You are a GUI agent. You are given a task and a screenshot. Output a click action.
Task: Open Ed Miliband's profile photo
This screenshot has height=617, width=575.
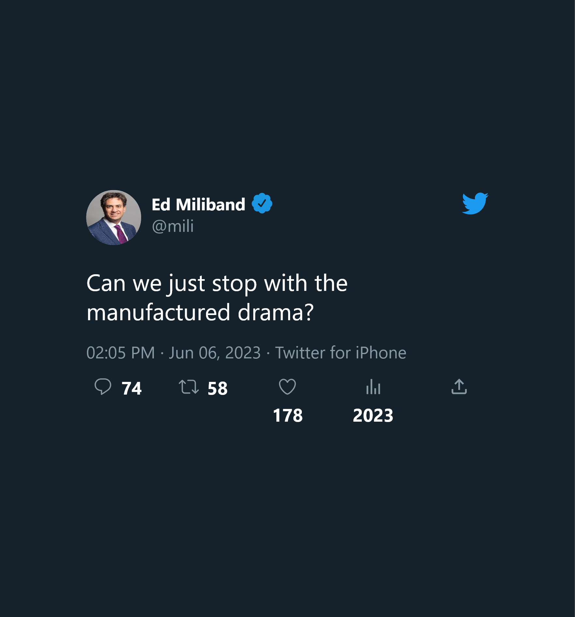[113, 218]
